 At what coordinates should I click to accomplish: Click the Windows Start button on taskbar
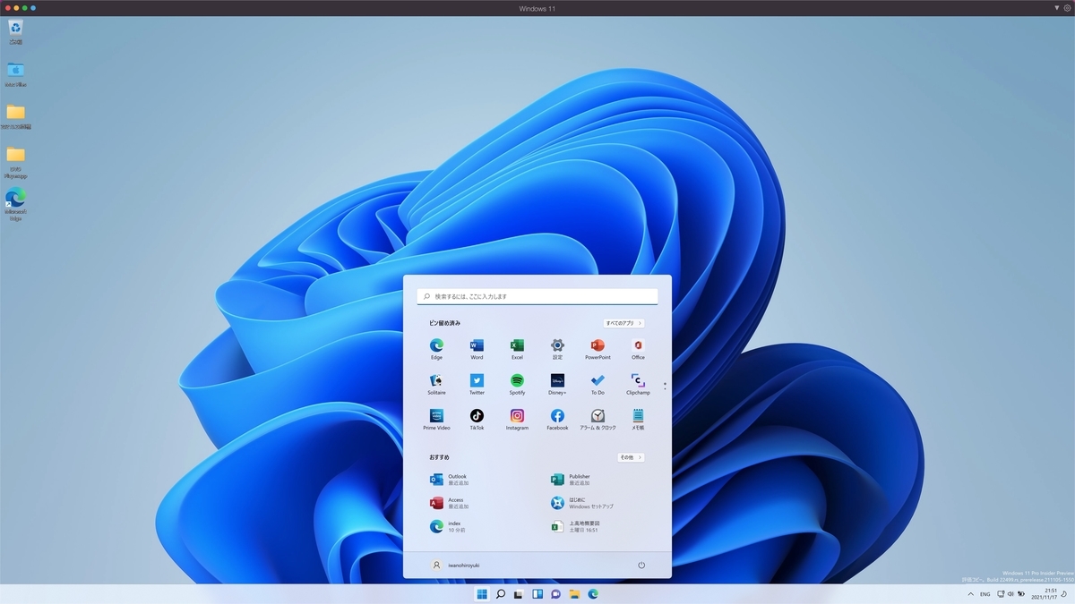pyautogui.click(x=482, y=594)
